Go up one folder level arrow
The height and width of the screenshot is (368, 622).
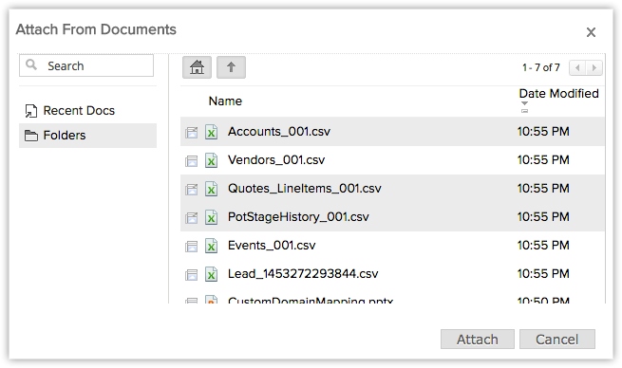click(231, 67)
